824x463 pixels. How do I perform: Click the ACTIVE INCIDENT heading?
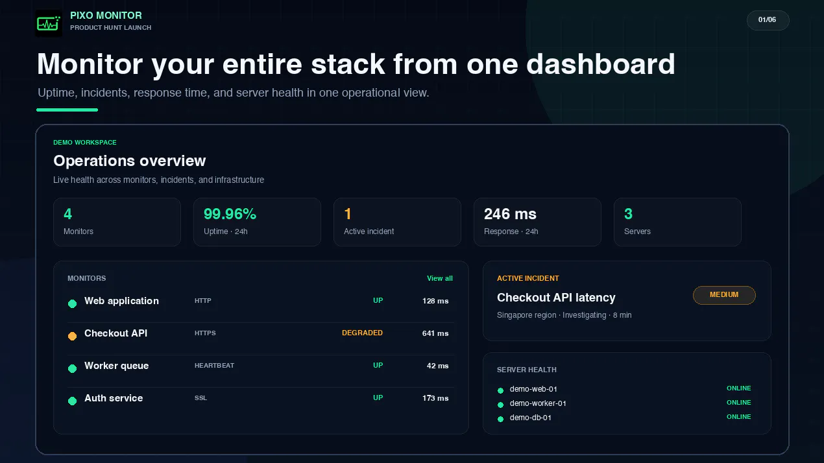pyautogui.click(x=528, y=278)
